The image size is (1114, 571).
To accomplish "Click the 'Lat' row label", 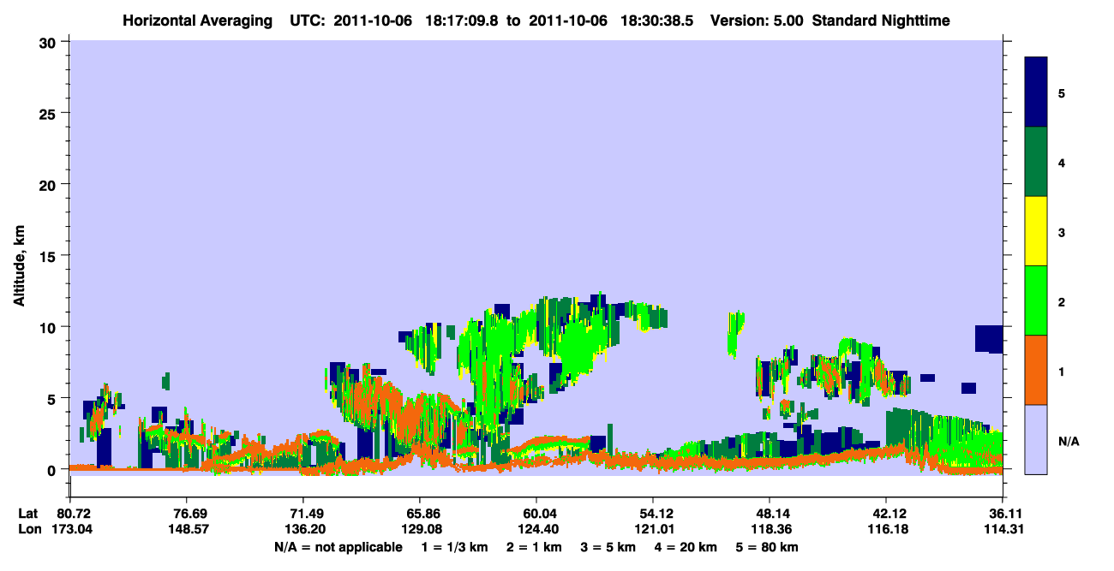I will pyautogui.click(x=27, y=514).
